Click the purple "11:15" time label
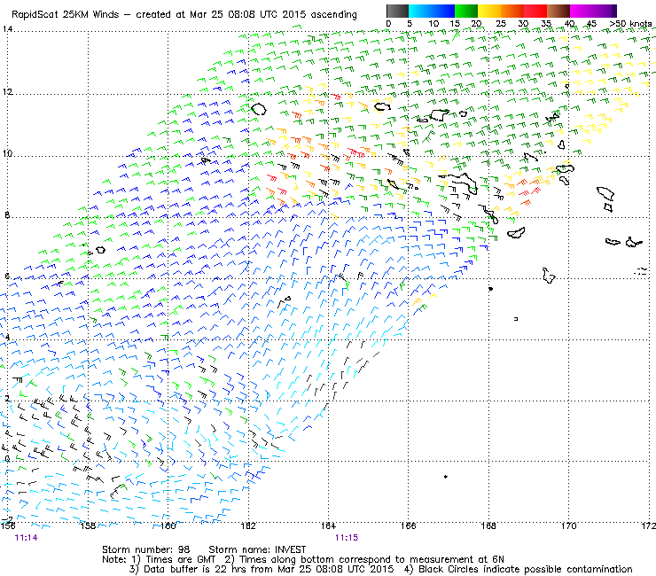 (347, 538)
